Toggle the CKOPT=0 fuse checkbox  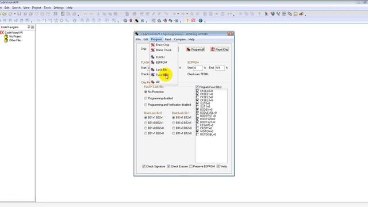pyautogui.click(x=197, y=128)
